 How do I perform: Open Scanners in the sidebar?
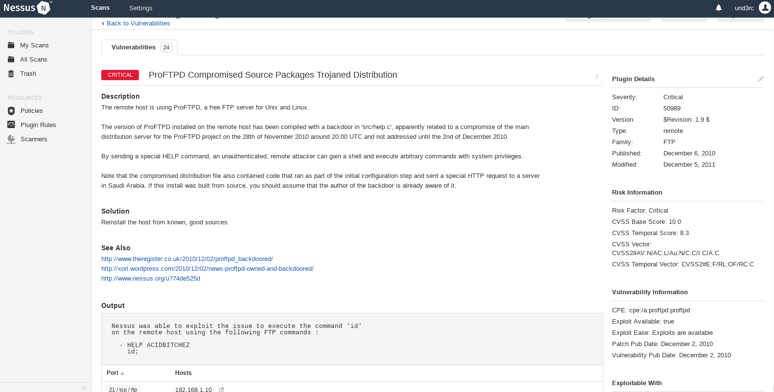point(34,139)
